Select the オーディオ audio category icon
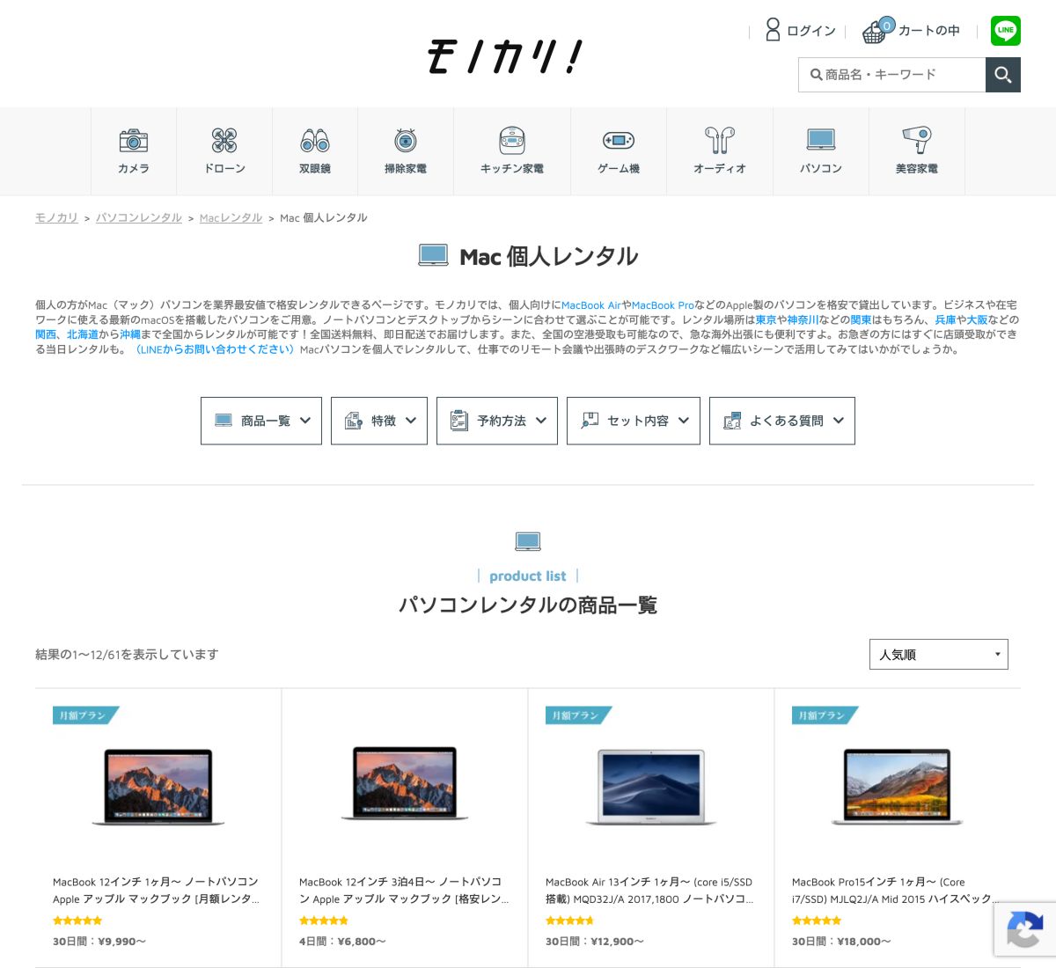1056x968 pixels. click(x=720, y=141)
